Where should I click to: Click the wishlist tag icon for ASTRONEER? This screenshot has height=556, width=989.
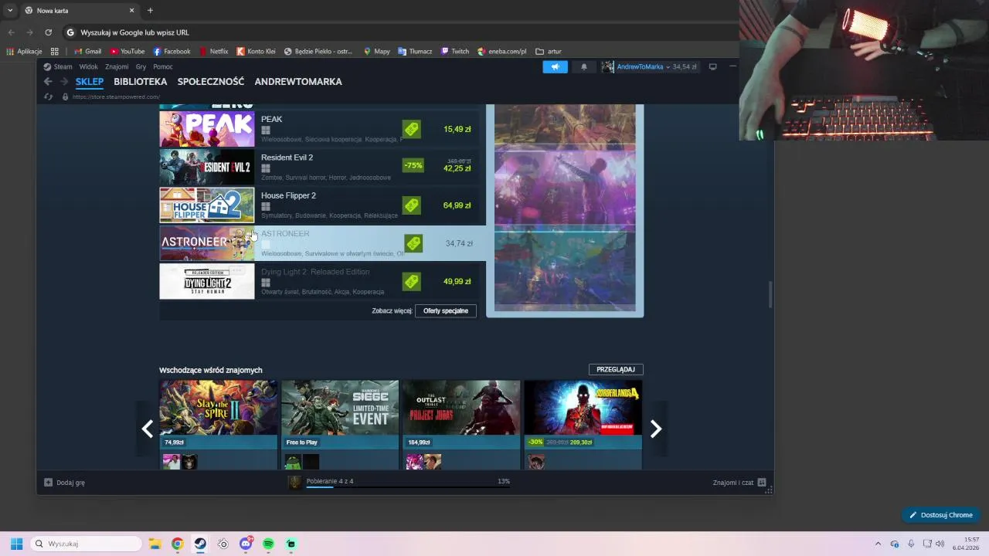coord(413,243)
